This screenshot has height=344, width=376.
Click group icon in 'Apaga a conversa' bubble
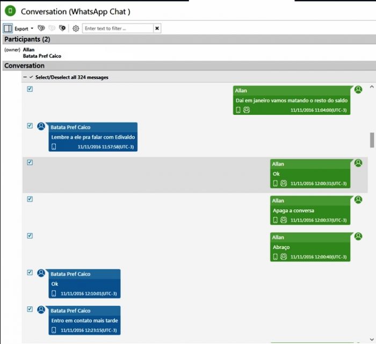click(x=284, y=219)
